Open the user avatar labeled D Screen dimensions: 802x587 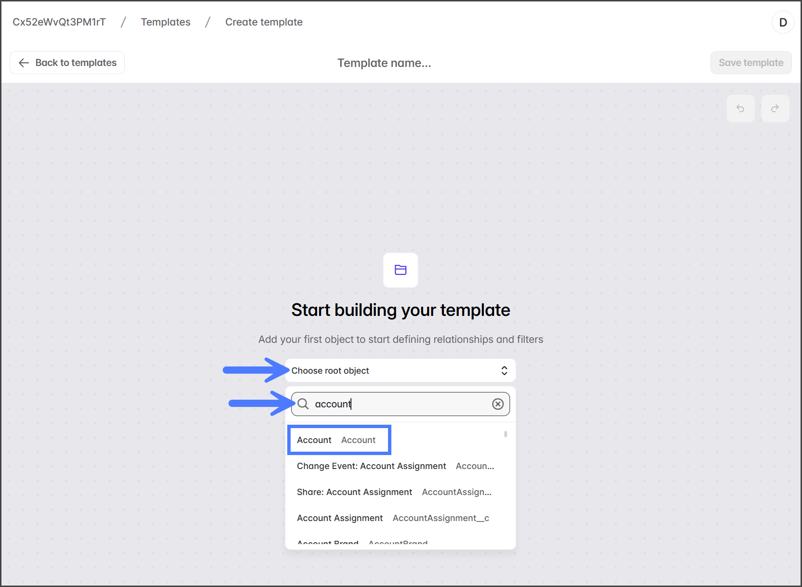[x=783, y=22]
